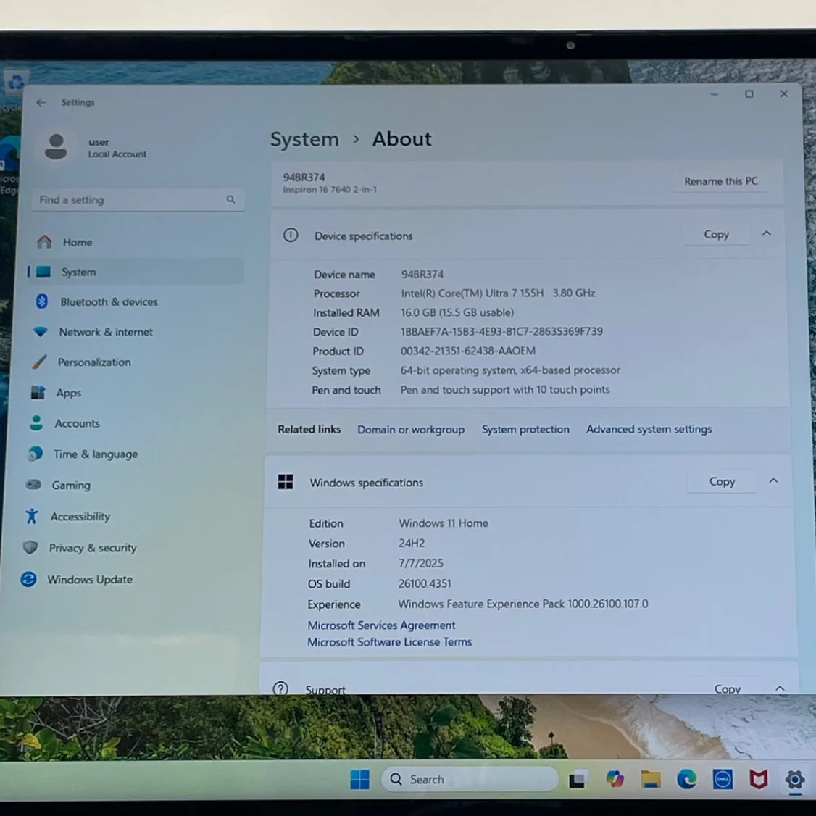Click the Find a setting search field
Viewport: 816px width, 816px height.
click(x=138, y=200)
